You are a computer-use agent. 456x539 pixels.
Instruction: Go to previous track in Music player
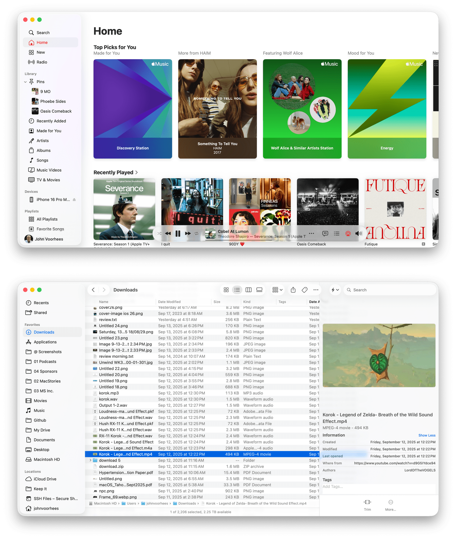[168, 233]
